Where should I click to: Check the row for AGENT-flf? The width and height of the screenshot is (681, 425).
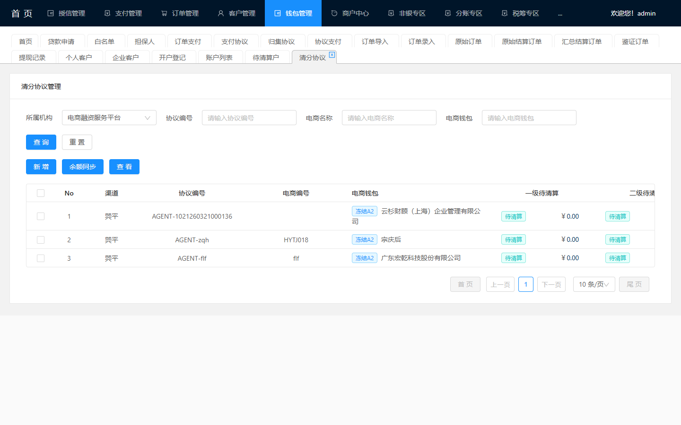(x=41, y=258)
